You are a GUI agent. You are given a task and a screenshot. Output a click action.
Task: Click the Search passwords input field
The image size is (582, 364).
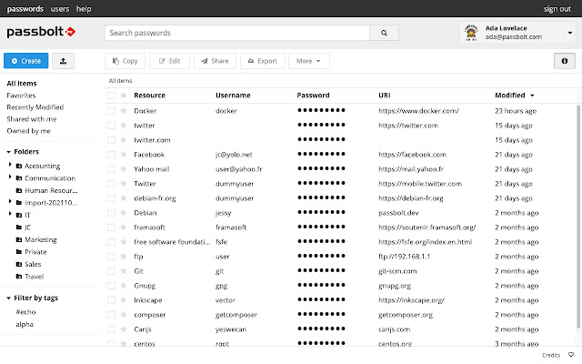pos(236,33)
